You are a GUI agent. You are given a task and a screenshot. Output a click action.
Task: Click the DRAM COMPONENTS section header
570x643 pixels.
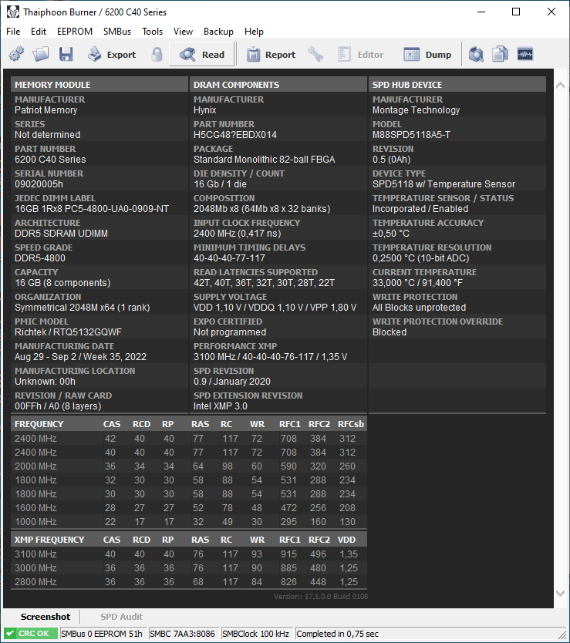pos(278,85)
